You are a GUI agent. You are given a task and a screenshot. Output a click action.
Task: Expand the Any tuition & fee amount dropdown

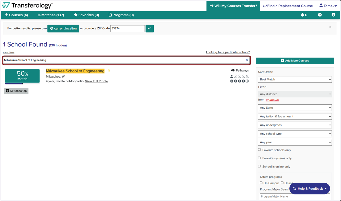[x=295, y=116]
